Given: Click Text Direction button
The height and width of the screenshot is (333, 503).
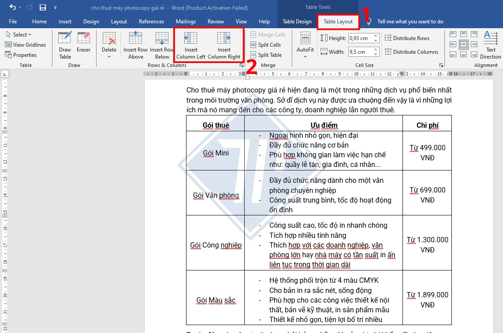Looking at the screenshot, I should click(491, 45).
